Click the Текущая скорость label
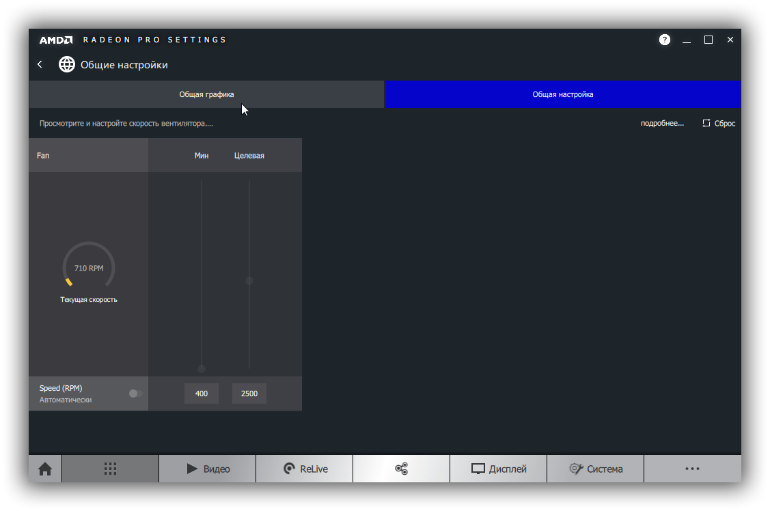The image size is (770, 511). [x=89, y=299]
